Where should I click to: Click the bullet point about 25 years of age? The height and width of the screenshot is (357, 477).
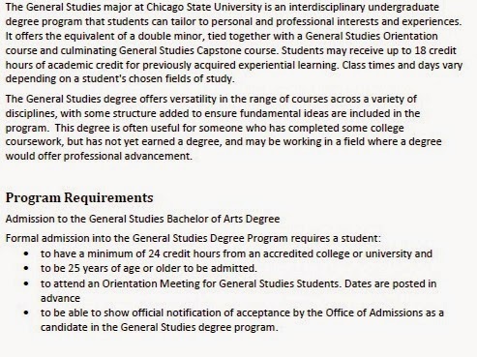coord(149,268)
